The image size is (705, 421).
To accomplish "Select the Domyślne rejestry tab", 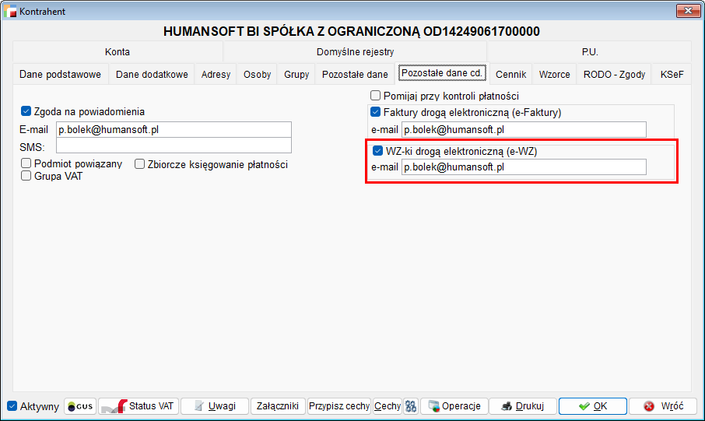I will [x=355, y=52].
